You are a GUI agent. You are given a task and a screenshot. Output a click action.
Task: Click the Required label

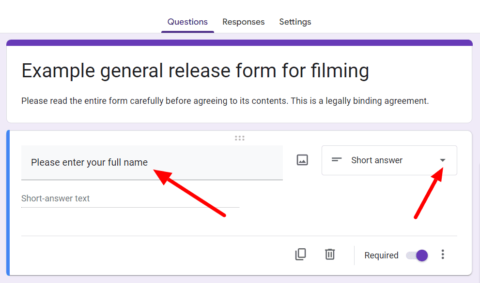tap(381, 255)
